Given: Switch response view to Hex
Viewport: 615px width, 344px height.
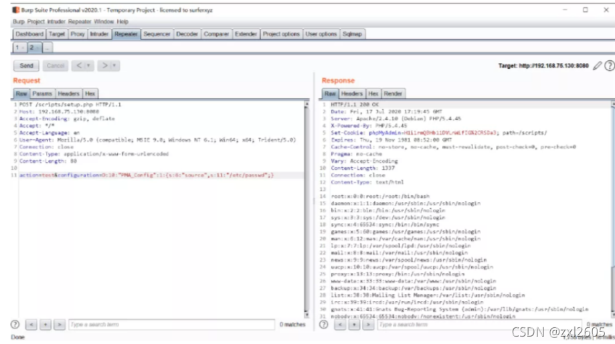Looking at the screenshot, I should 373,94.
